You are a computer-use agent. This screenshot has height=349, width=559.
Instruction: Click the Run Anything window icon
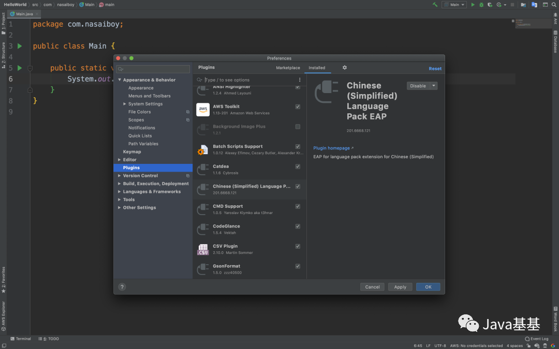pos(545,5)
